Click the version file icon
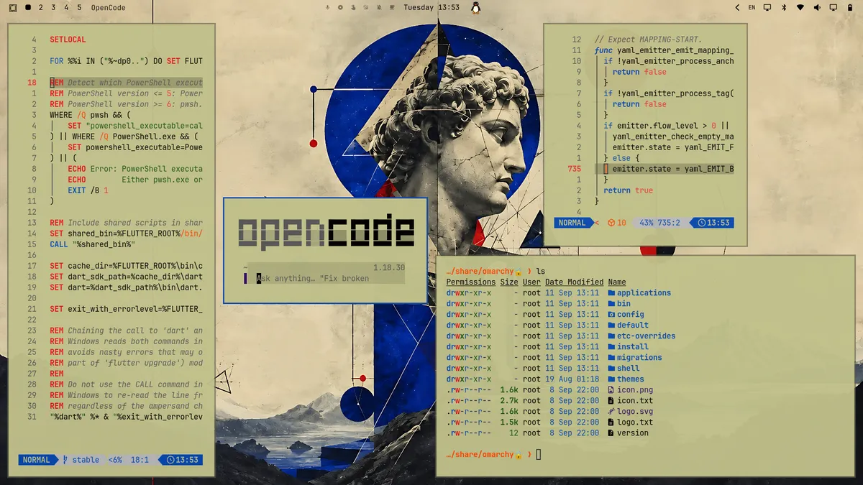Screen dimensions: 863x485 coord(611,433)
